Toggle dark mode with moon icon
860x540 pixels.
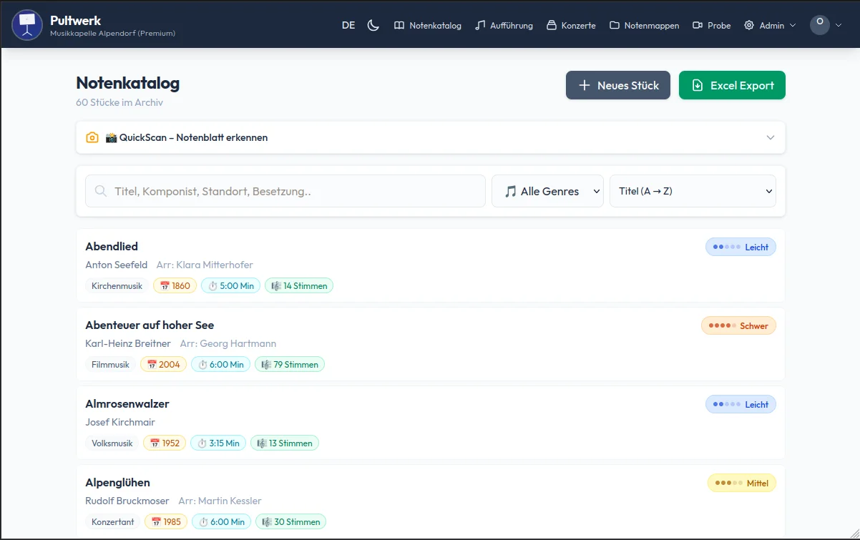coord(373,25)
